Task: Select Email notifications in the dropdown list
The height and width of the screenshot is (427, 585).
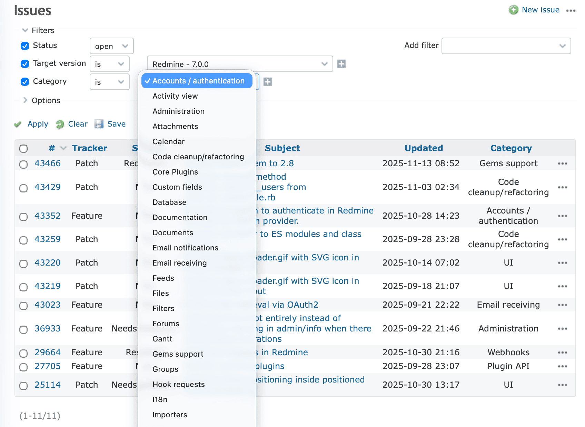Action: click(x=185, y=248)
